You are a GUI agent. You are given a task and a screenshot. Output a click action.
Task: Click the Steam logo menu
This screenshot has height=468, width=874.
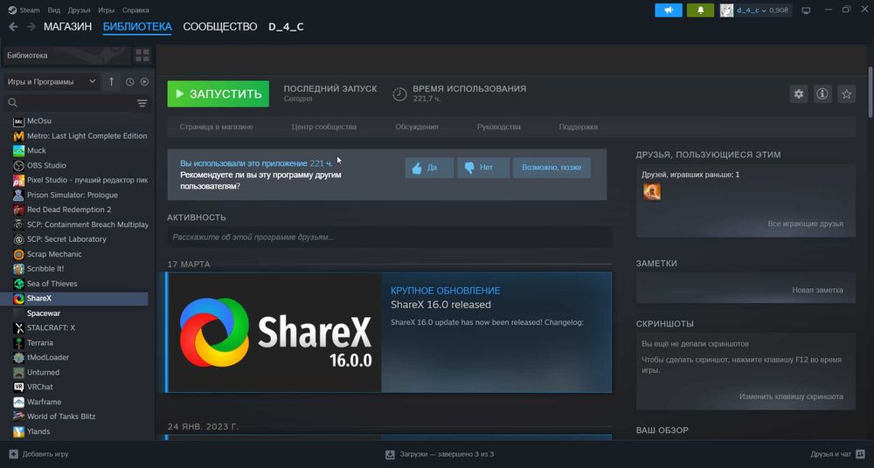point(12,10)
